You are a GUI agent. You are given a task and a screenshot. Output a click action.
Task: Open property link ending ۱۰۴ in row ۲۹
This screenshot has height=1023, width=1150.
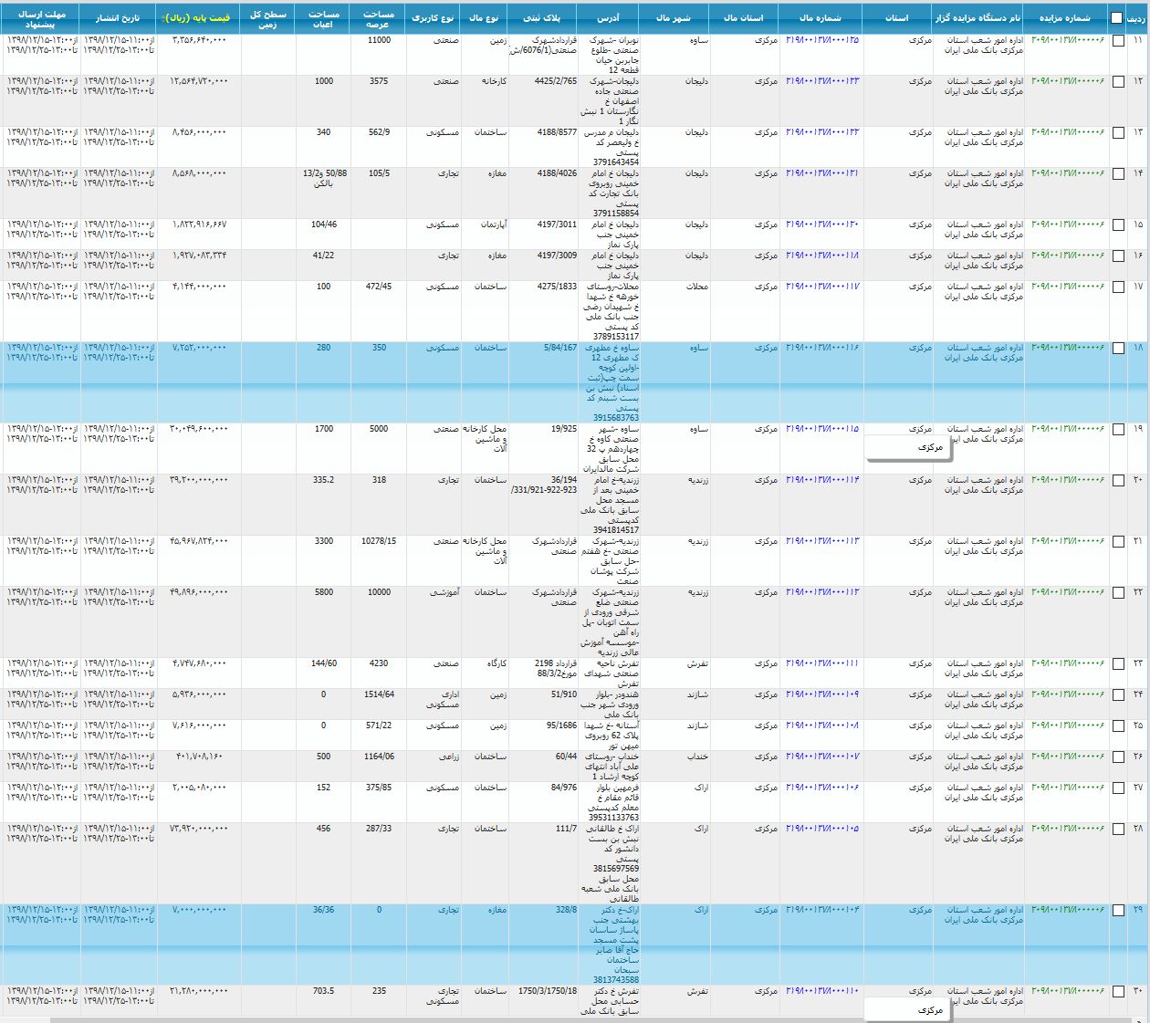point(821,910)
